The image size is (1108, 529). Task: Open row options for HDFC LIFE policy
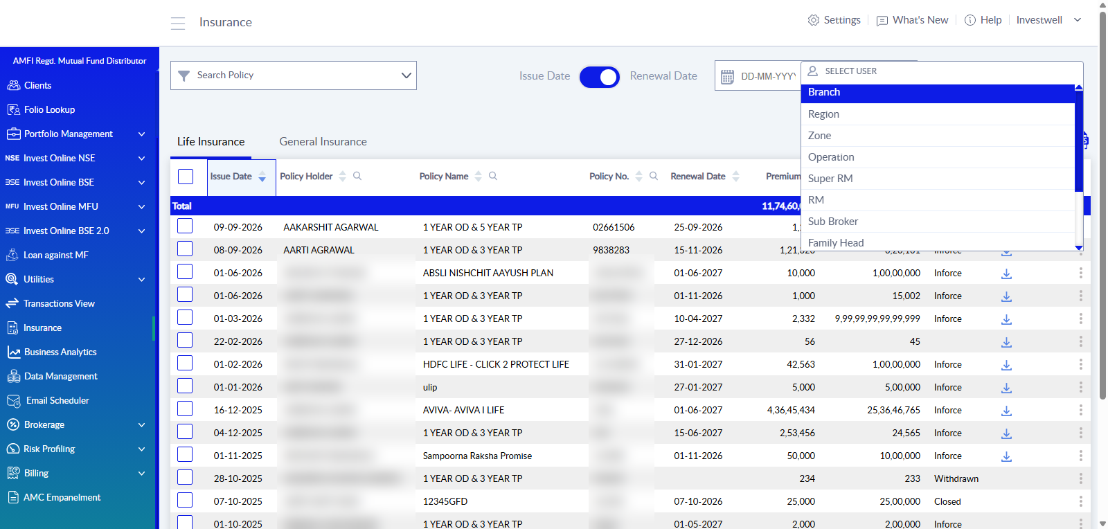tap(1080, 364)
